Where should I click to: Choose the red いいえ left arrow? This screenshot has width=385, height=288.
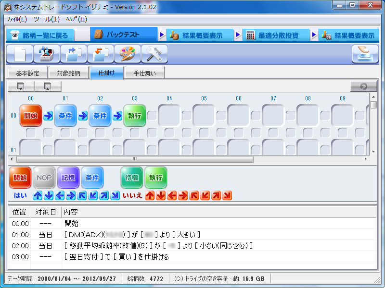(172, 195)
